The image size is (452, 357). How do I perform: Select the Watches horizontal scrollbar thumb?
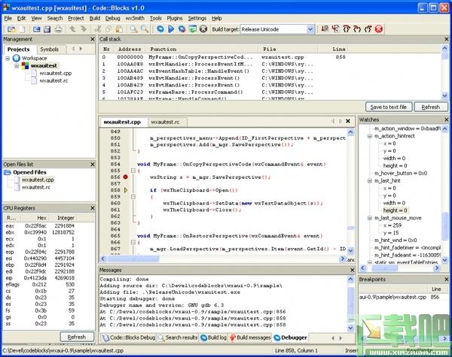tap(384, 268)
